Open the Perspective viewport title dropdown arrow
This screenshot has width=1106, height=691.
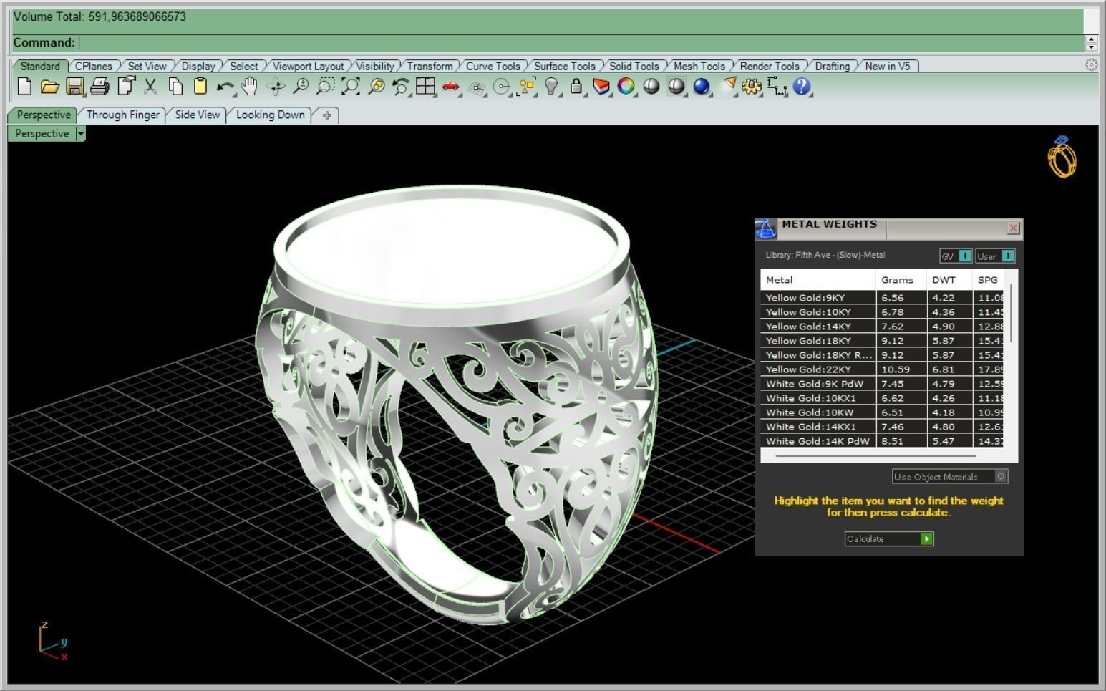click(x=80, y=134)
